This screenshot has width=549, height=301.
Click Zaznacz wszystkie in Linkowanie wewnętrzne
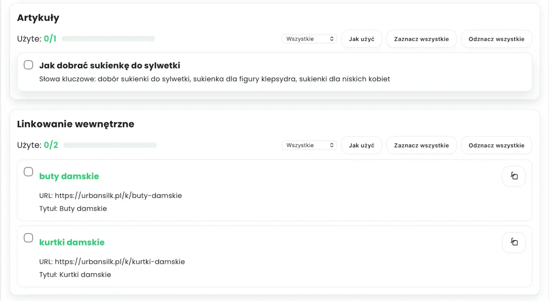pos(421,145)
